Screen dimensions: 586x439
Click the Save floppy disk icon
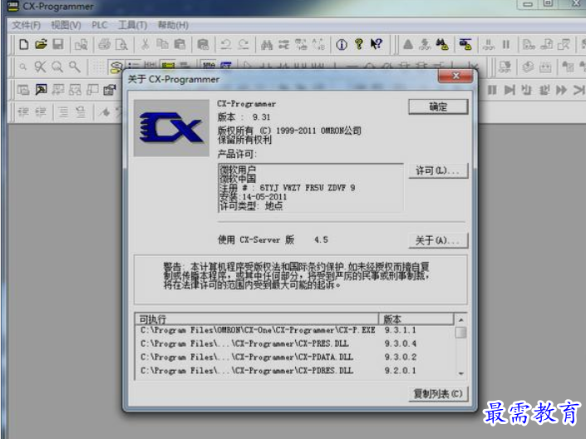(x=57, y=45)
